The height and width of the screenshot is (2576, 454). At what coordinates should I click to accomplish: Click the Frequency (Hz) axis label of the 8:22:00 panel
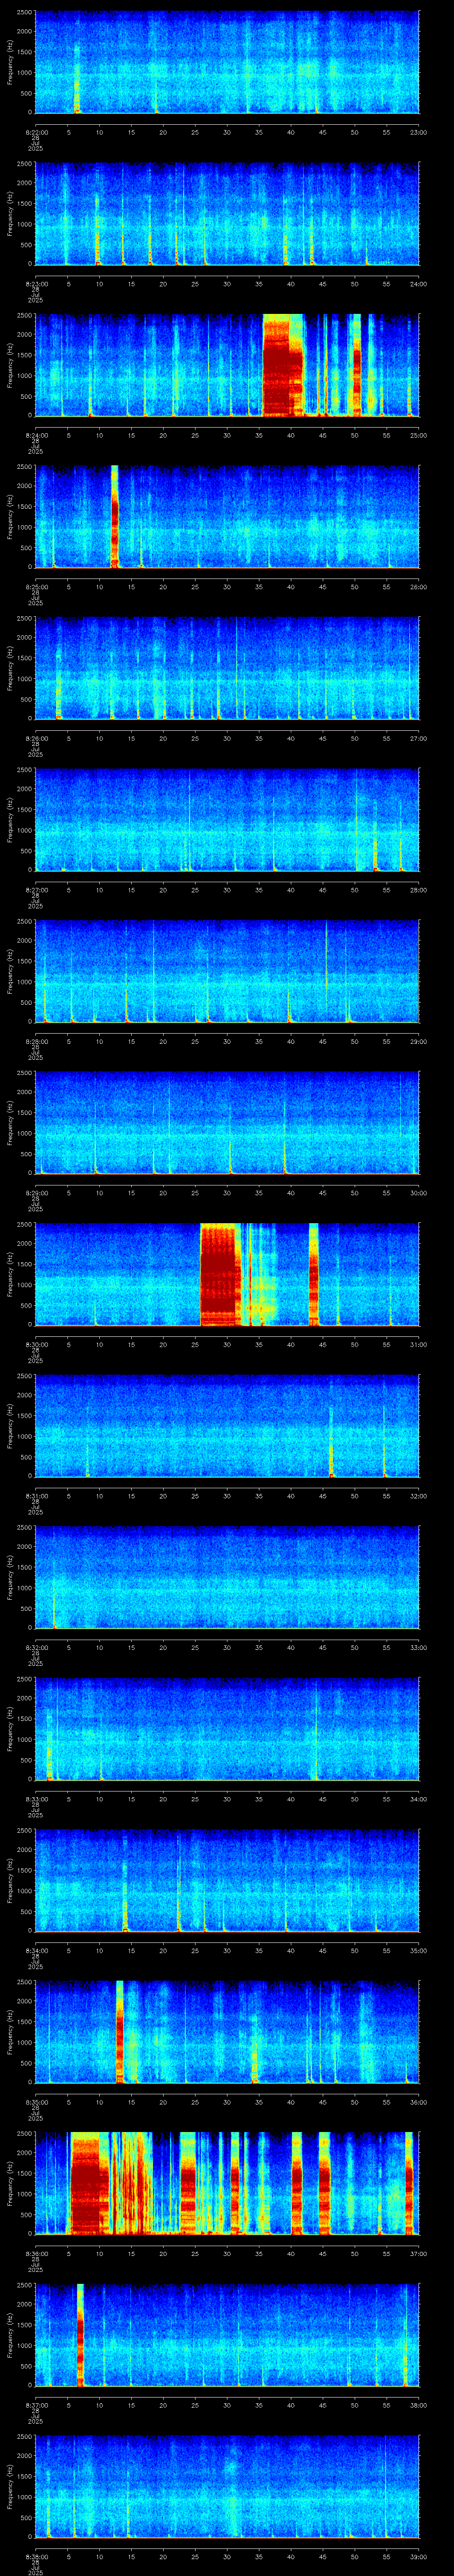pos(10,62)
